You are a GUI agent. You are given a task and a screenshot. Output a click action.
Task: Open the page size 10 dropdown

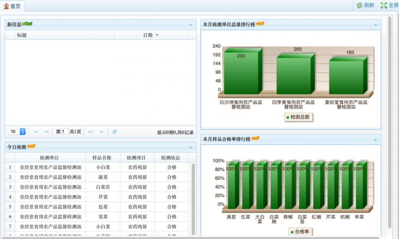17,131
